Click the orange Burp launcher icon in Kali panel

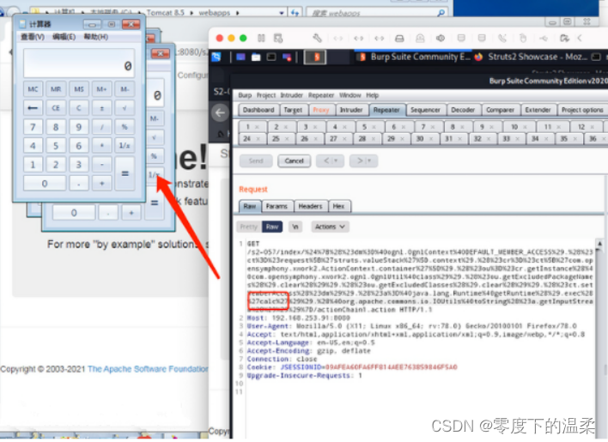click(x=315, y=57)
